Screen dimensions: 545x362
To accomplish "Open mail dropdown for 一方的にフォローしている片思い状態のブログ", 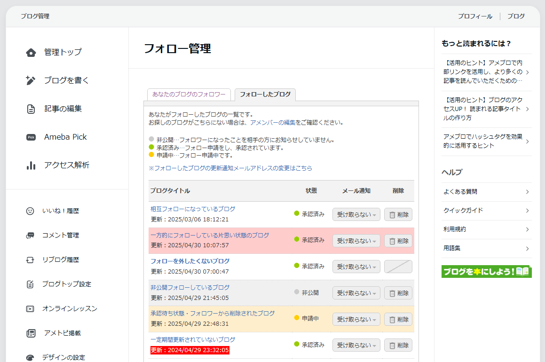I will coord(356,241).
